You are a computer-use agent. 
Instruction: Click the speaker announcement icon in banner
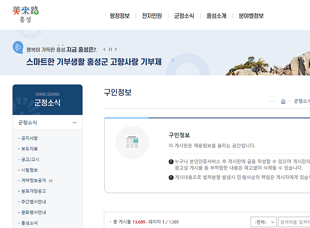coord(18,47)
